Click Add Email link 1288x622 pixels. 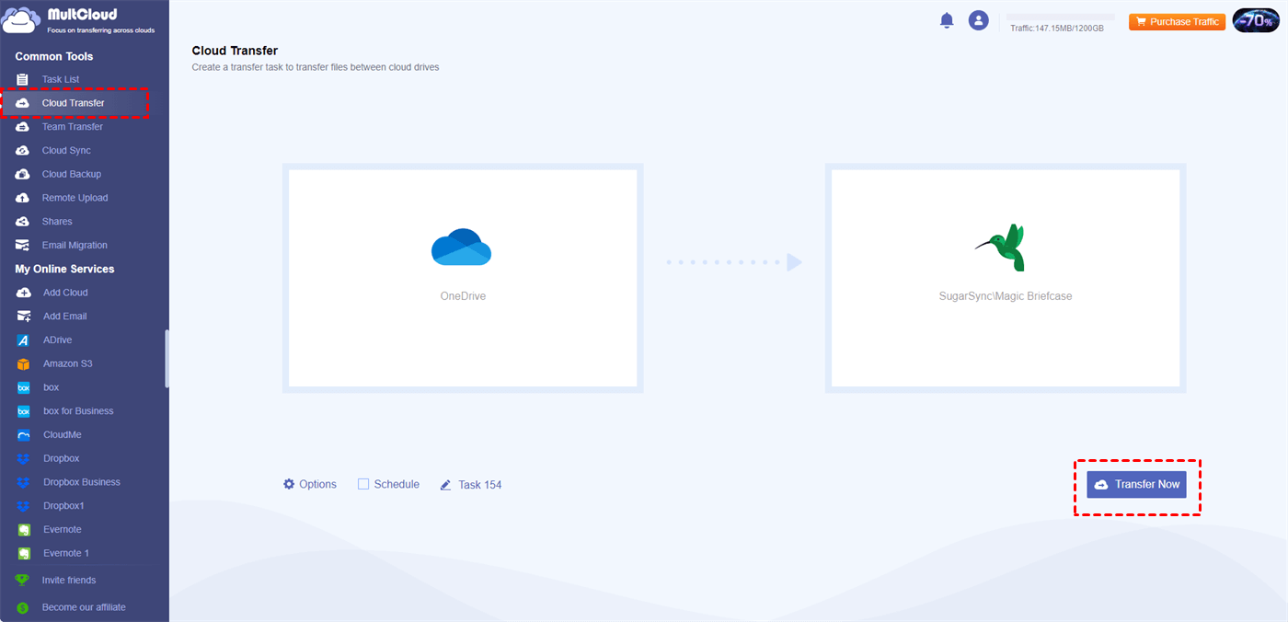pyautogui.click(x=65, y=317)
